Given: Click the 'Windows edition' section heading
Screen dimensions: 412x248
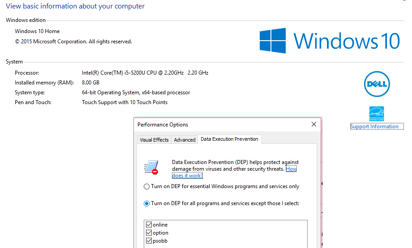Looking at the screenshot, I should click(26, 20).
